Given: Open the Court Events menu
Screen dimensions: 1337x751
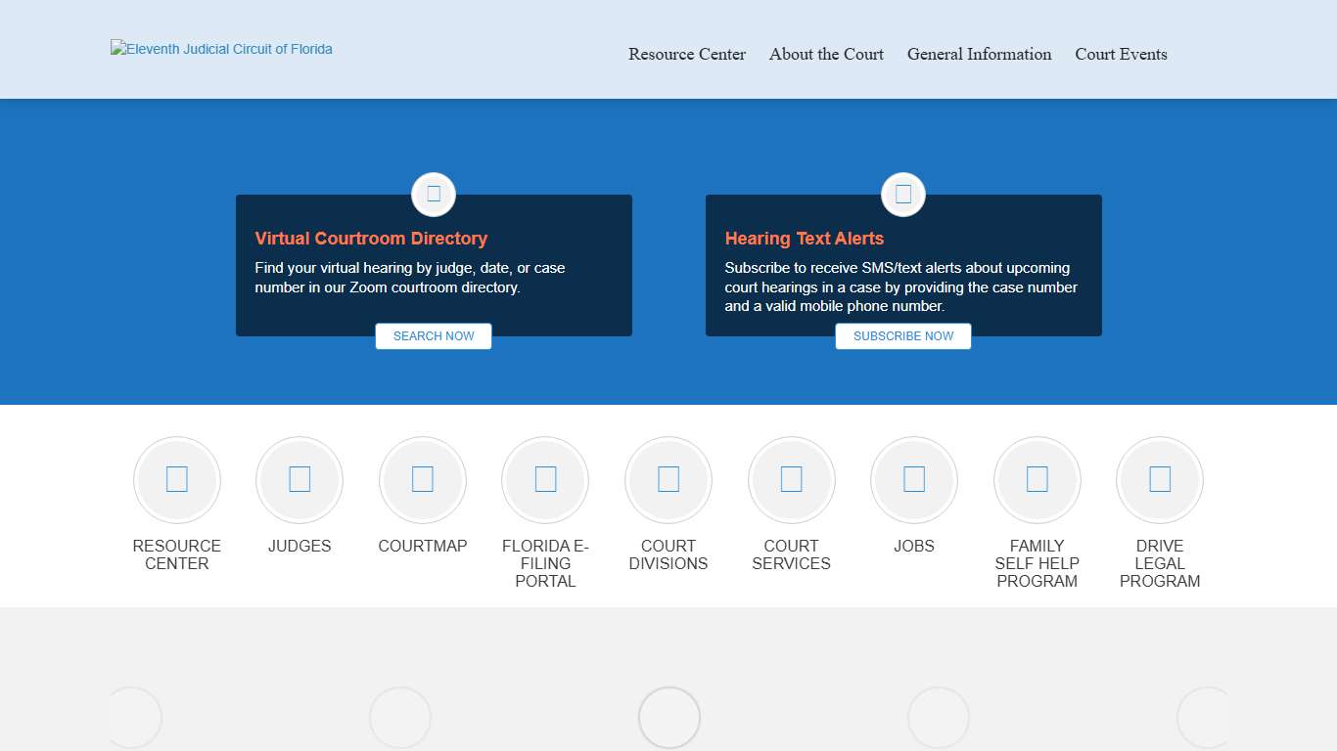Looking at the screenshot, I should click(1121, 55).
